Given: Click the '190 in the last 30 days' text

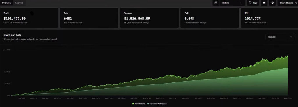Looking at the screenshot, I should 73,23.
